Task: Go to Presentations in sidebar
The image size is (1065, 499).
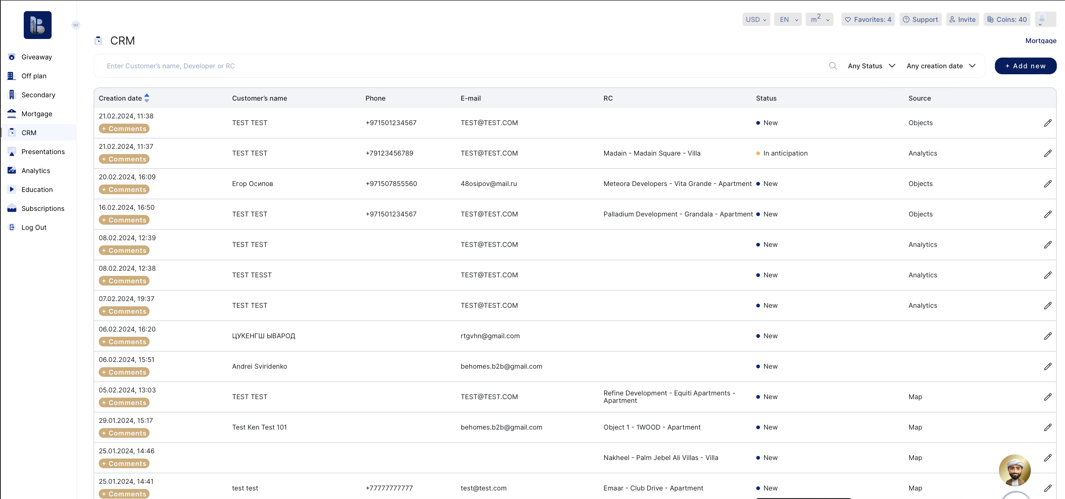Action: 43,152
